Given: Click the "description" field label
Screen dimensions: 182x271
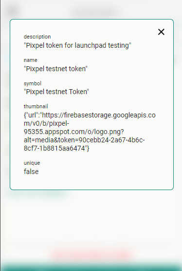Looking at the screenshot, I should point(37,37).
